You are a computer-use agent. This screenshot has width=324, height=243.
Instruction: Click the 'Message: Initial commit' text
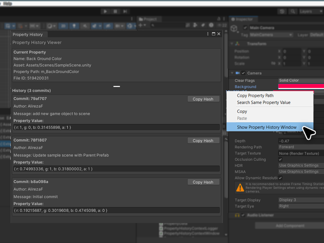36,197
